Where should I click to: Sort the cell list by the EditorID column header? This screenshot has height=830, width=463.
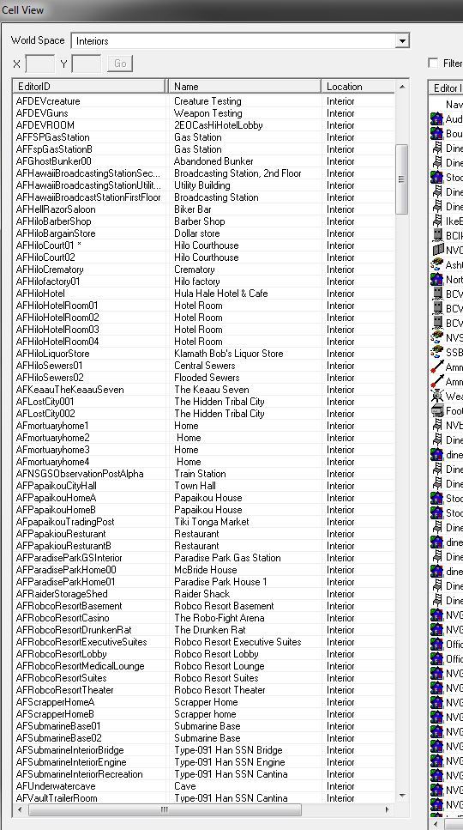(x=89, y=87)
